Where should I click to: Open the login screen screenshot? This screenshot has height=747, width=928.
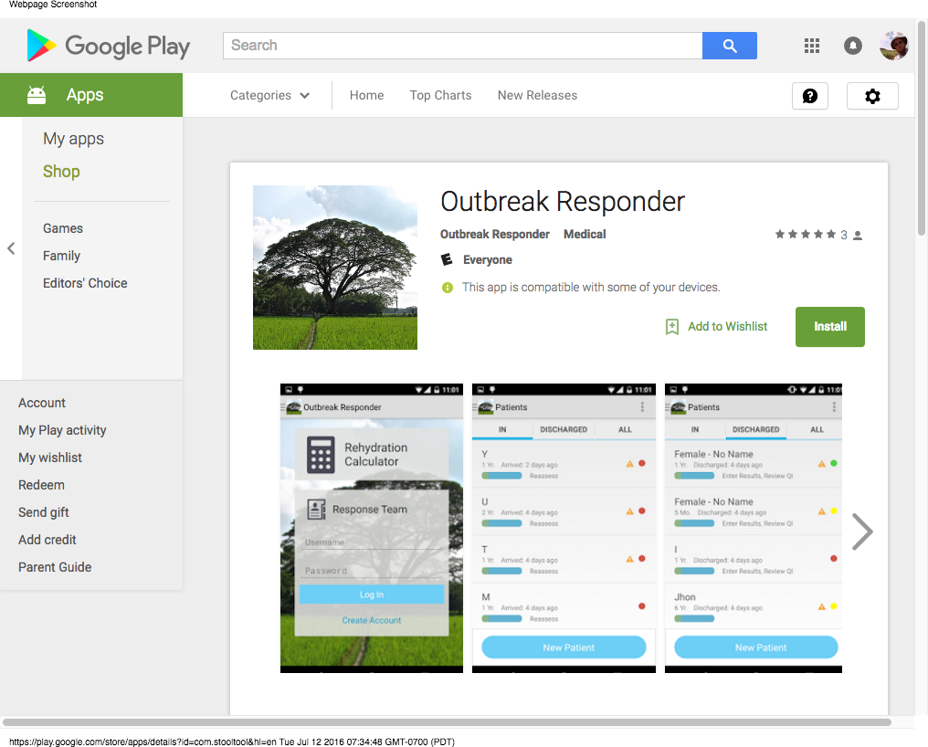[x=372, y=528]
